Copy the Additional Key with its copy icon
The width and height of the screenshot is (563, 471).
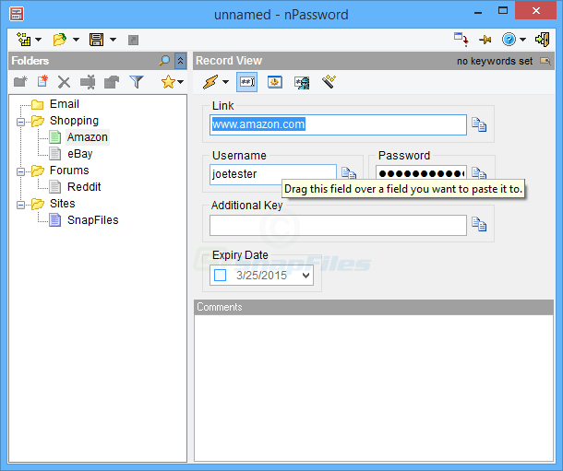pos(479,224)
